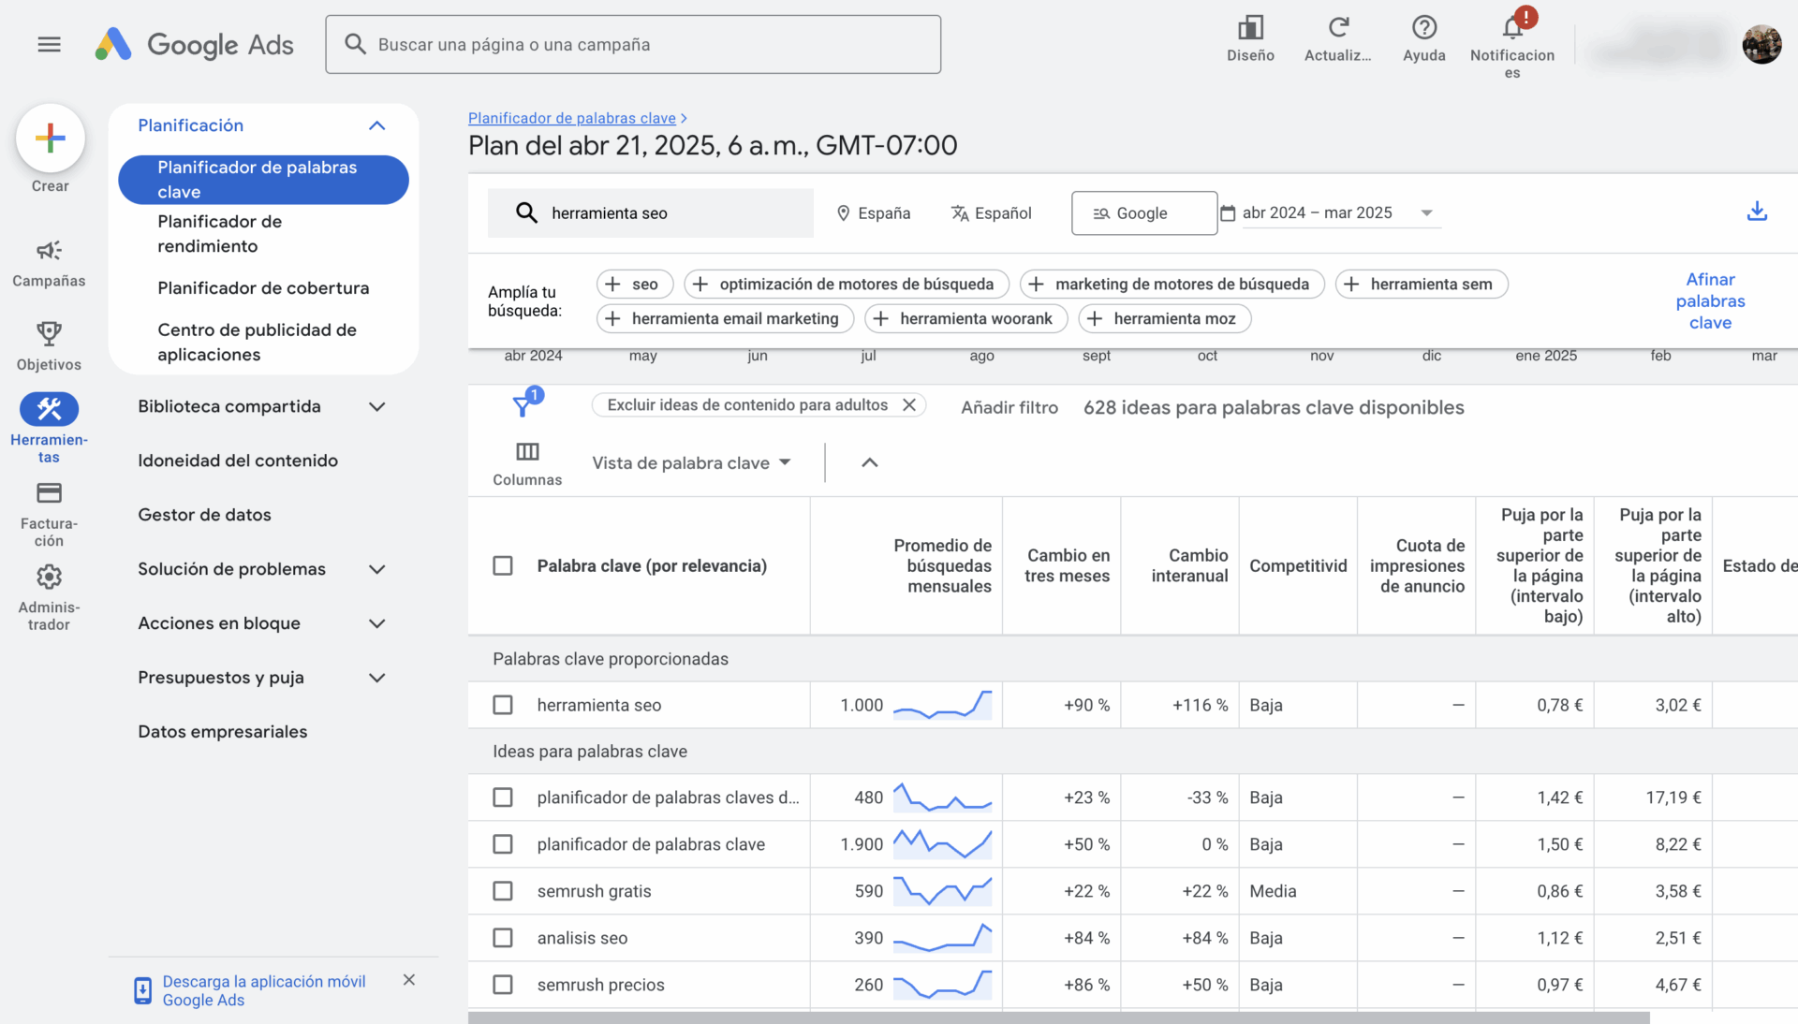The height and width of the screenshot is (1024, 1798).
Task: Click the Notificaciones bell icon
Action: pyautogui.click(x=1512, y=28)
